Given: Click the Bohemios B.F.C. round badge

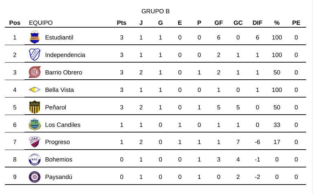Looking at the screenshot, I should click(x=35, y=159).
